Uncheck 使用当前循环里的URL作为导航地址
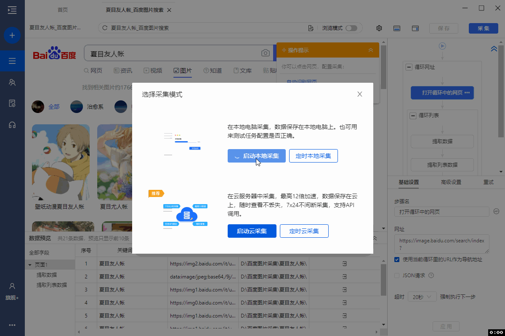505x336 pixels. 397,260
